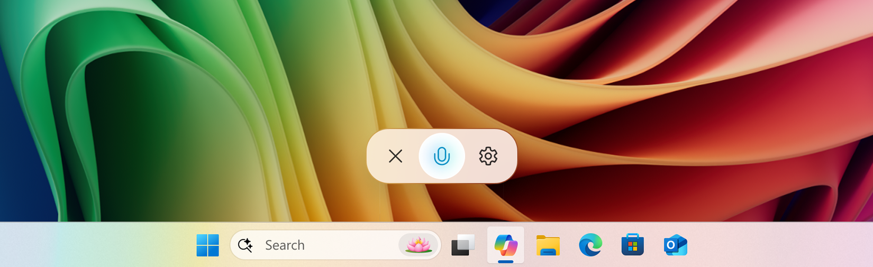873x267 pixels.
Task: Close the voice typing popup
Action: click(x=395, y=156)
